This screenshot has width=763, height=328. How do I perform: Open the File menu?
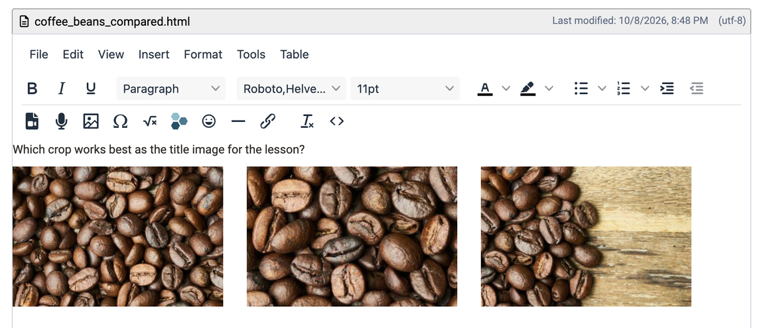pyautogui.click(x=39, y=54)
